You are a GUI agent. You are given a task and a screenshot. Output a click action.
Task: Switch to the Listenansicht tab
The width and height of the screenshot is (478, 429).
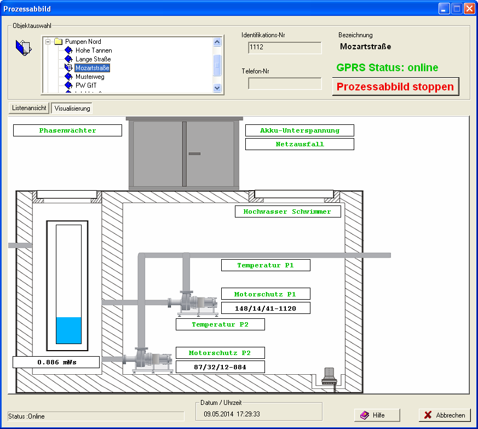coord(28,108)
